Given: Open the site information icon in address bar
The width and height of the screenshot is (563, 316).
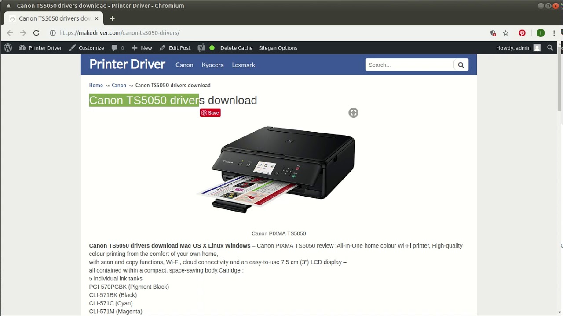Looking at the screenshot, I should (53, 33).
